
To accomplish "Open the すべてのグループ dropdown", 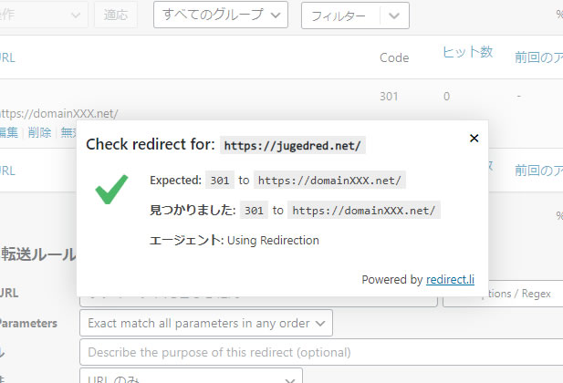I will 221,15.
